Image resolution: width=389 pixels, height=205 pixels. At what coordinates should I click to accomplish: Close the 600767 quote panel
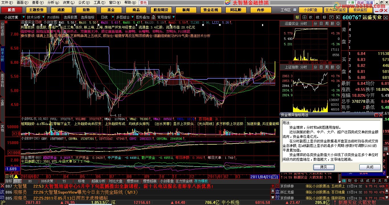point(386,17)
